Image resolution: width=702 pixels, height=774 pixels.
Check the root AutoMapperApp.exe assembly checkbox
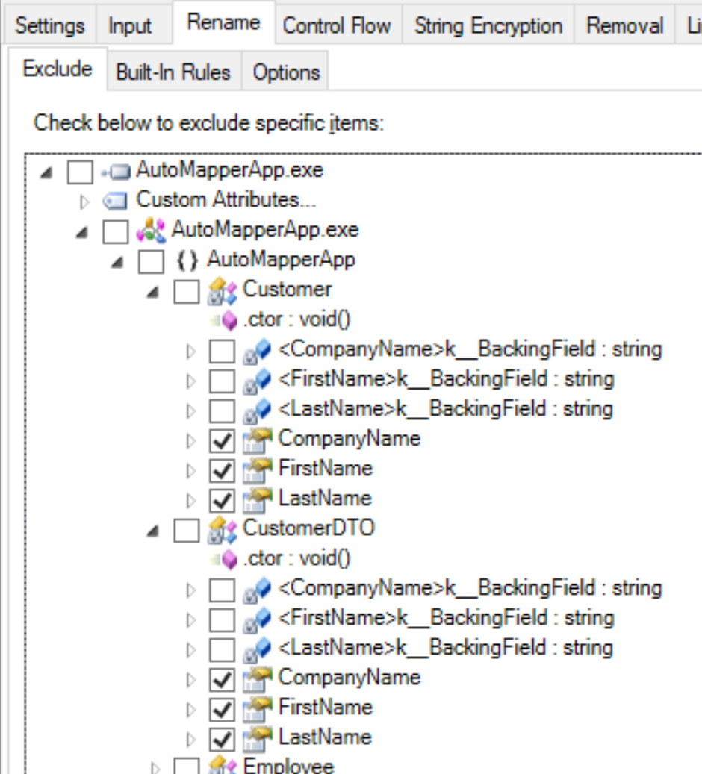(x=80, y=172)
